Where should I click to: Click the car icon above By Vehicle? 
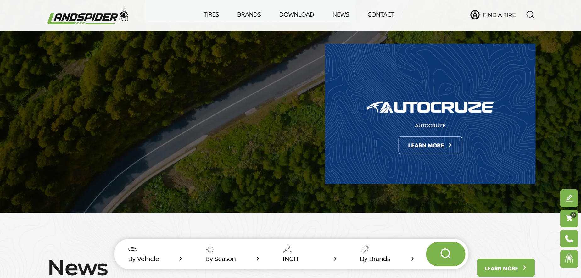coord(133,249)
